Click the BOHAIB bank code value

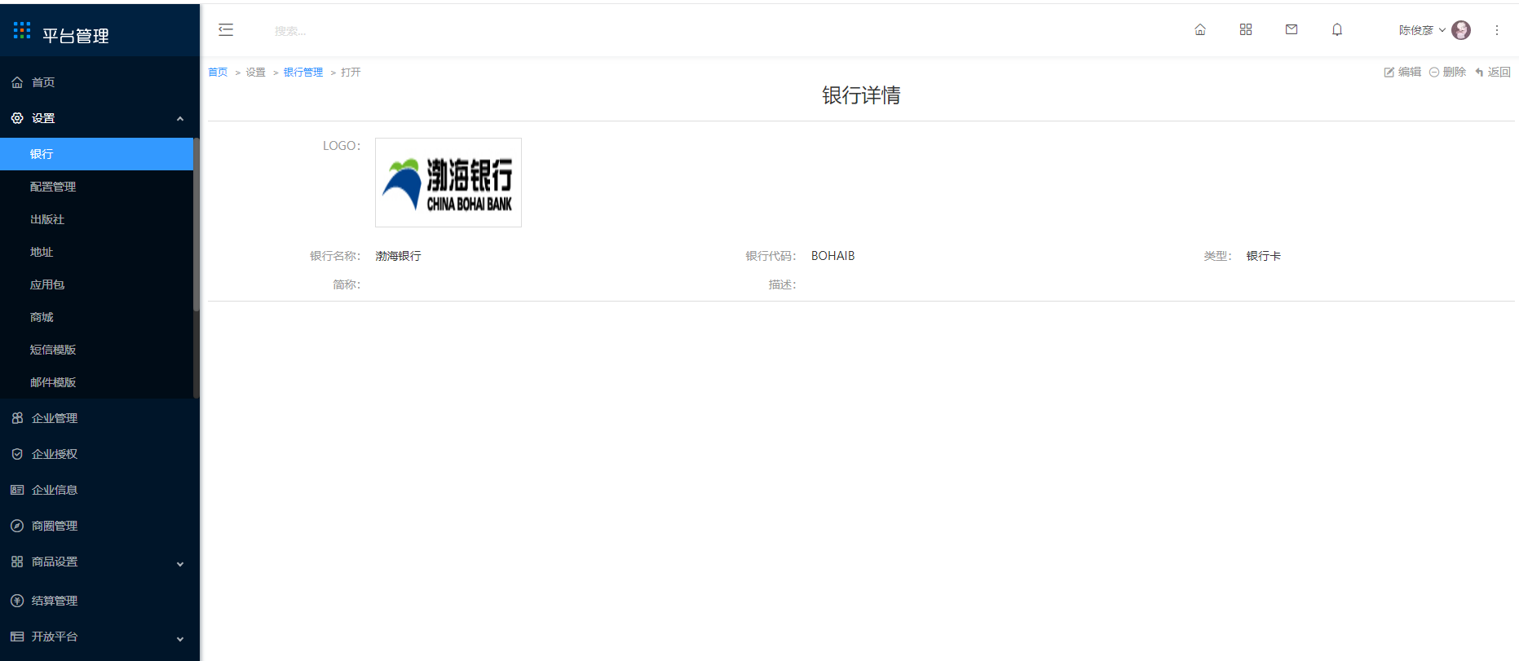coord(832,256)
